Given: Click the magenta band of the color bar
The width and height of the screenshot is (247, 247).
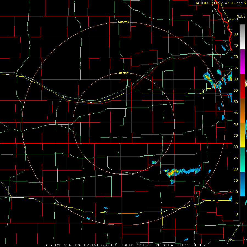Looking at the screenshot, I should (242, 62).
